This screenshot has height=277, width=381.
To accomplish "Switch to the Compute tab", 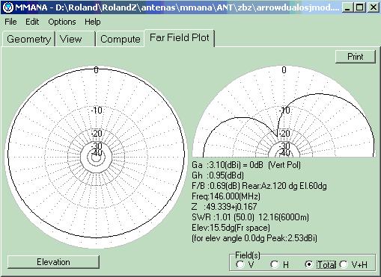I will (x=121, y=39).
